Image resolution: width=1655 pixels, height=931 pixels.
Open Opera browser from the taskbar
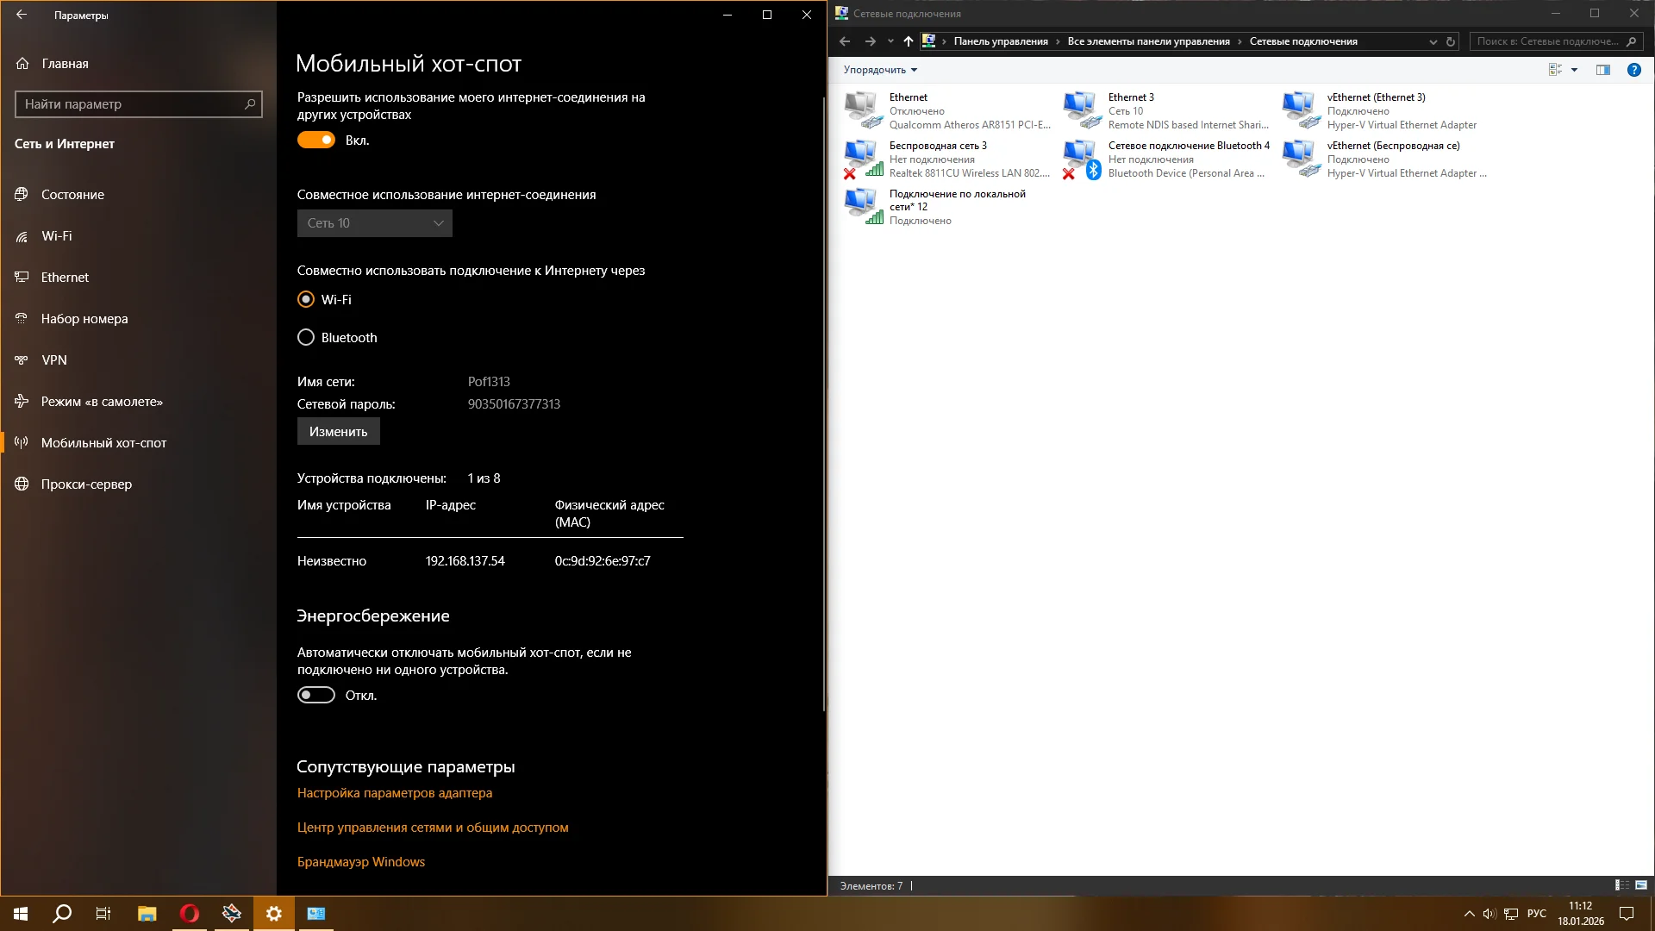click(x=190, y=914)
